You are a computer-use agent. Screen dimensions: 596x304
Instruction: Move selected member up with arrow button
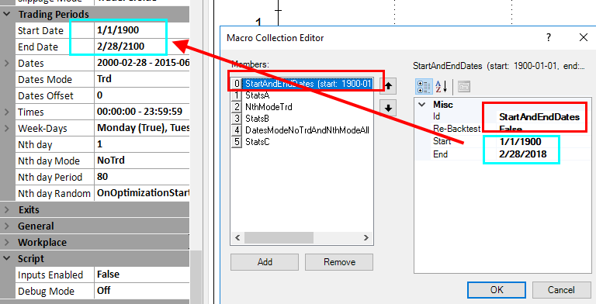click(x=388, y=86)
